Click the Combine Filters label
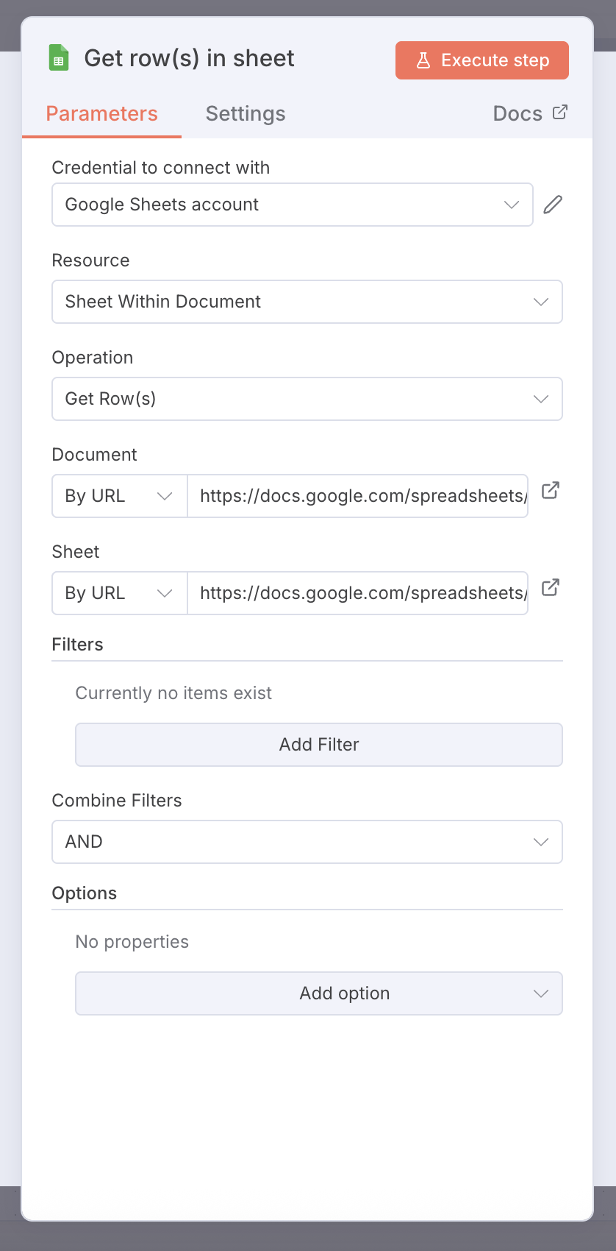The image size is (616, 1251). 117,801
